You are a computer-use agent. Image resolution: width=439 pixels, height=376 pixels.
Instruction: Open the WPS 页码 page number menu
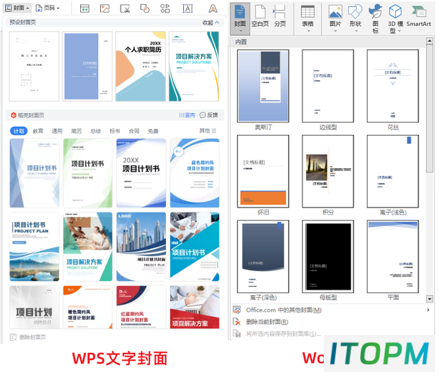pyautogui.click(x=47, y=8)
